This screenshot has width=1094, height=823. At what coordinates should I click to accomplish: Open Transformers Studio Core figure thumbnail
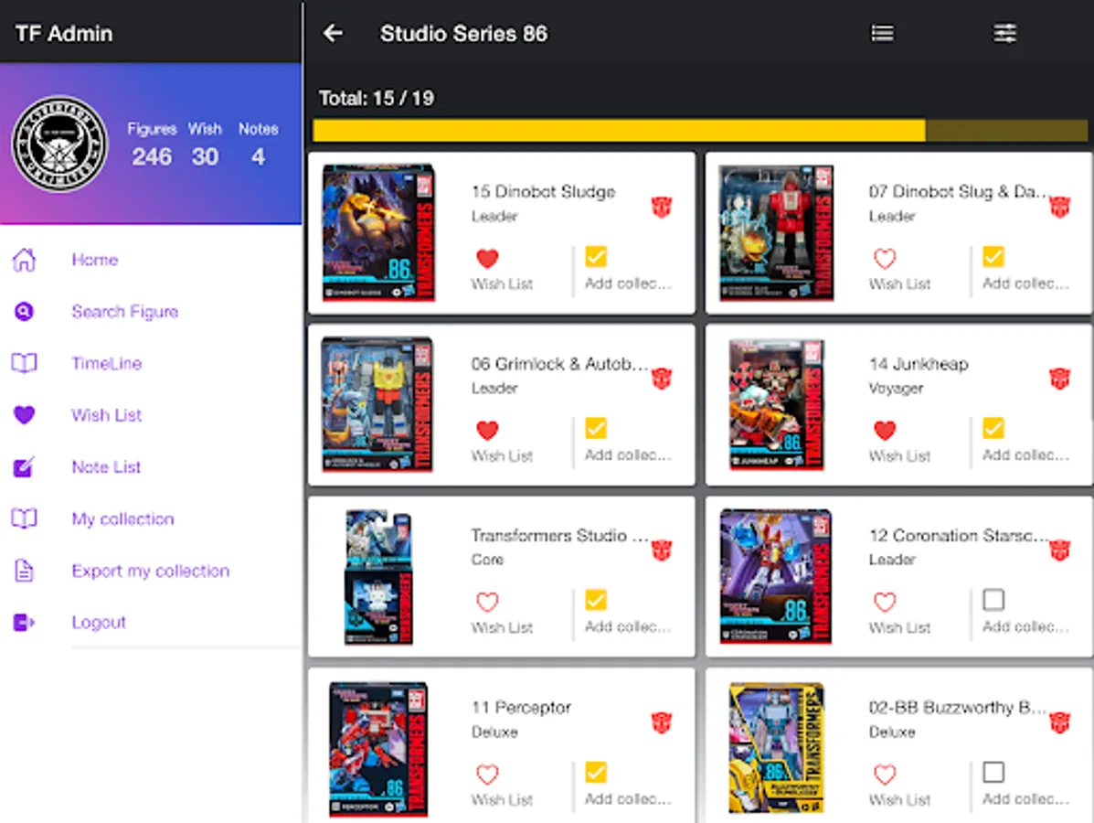(x=379, y=577)
